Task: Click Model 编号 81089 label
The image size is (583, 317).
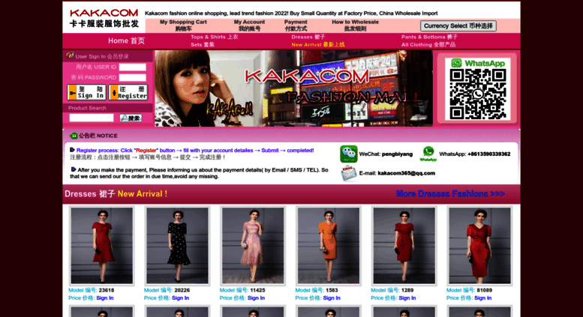Action: 469,290
